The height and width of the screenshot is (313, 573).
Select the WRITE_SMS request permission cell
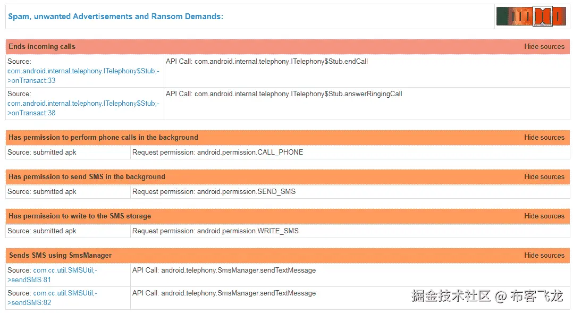pyautogui.click(x=215, y=231)
